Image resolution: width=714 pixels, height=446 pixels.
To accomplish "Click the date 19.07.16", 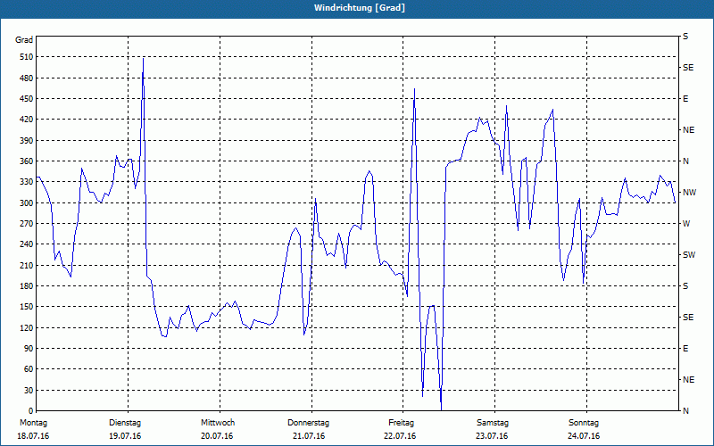I will tap(125, 436).
